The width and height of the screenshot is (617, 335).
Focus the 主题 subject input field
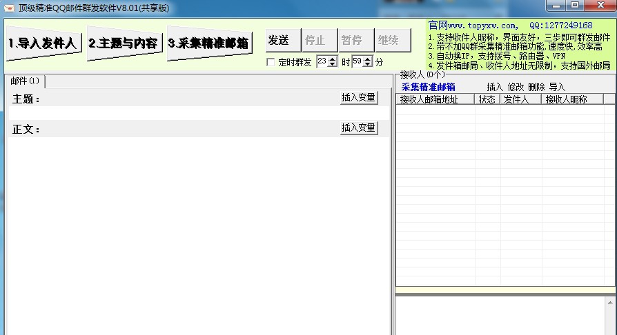point(199,113)
